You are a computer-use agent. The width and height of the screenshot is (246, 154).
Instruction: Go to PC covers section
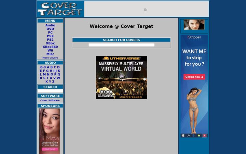pos(50,33)
